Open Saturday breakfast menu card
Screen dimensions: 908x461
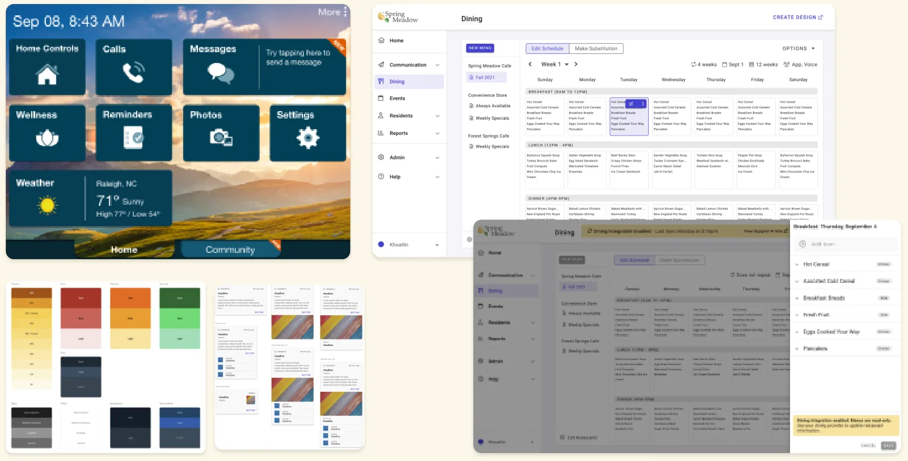[798, 116]
